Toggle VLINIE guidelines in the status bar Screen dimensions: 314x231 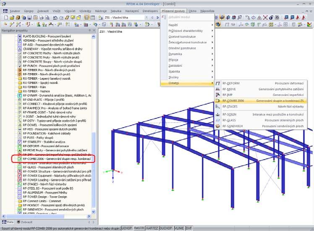[x=179, y=228]
